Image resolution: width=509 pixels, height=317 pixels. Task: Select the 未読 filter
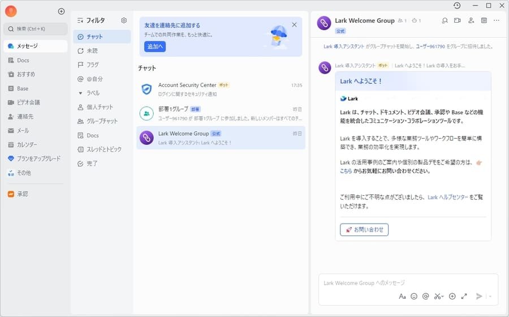pyautogui.click(x=92, y=50)
